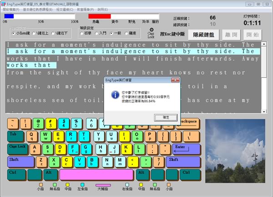Screen dimensions: 273x197
Task: Click the R key on virtual keyboard
Action: click(71, 136)
